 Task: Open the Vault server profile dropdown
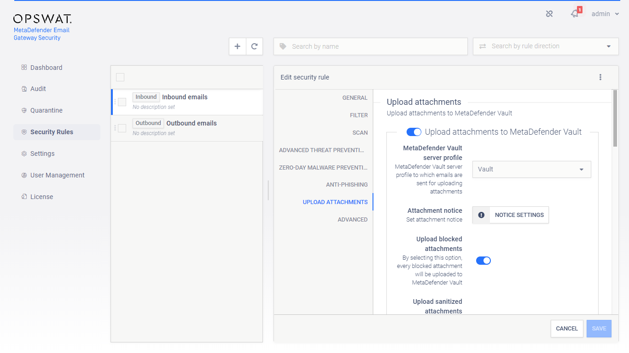tap(532, 169)
